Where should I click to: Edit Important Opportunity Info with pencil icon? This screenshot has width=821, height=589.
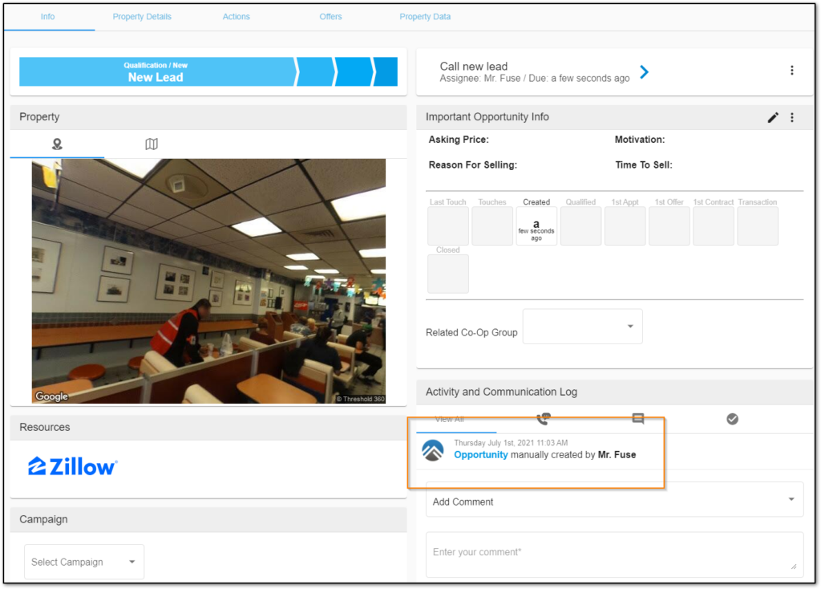tap(773, 117)
